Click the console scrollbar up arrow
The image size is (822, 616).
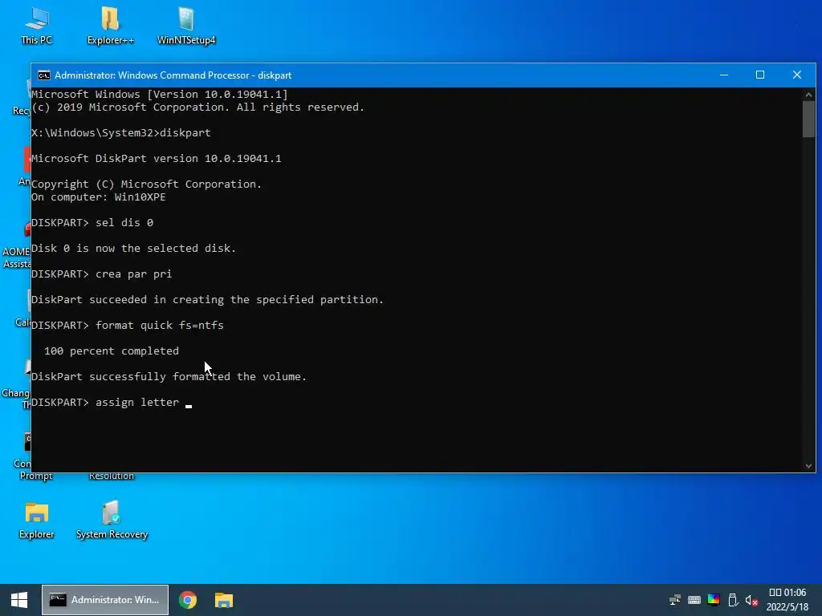808,95
